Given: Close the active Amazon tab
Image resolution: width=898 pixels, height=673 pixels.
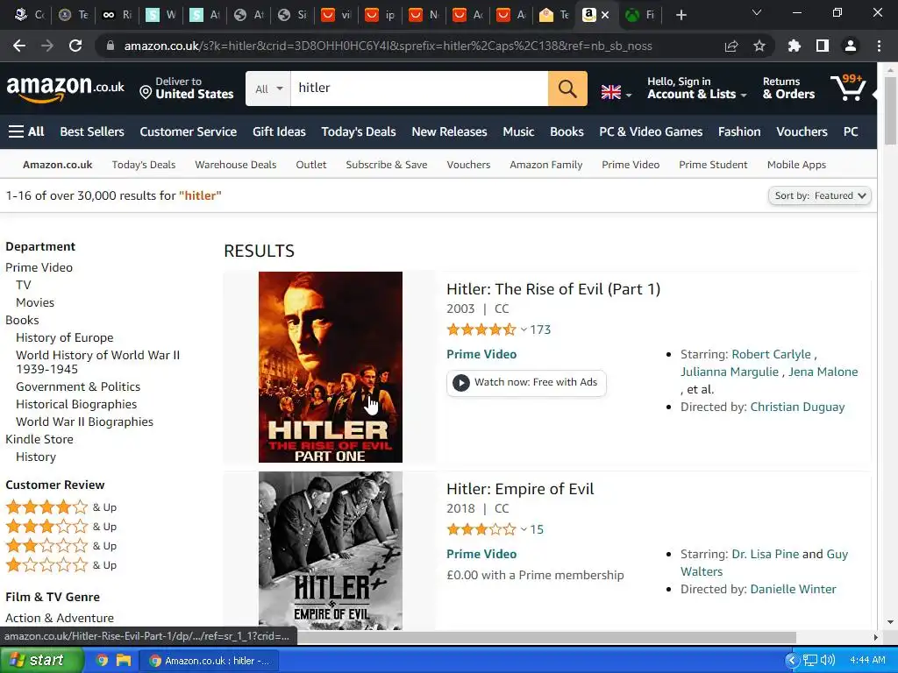Looking at the screenshot, I should pyautogui.click(x=605, y=15).
